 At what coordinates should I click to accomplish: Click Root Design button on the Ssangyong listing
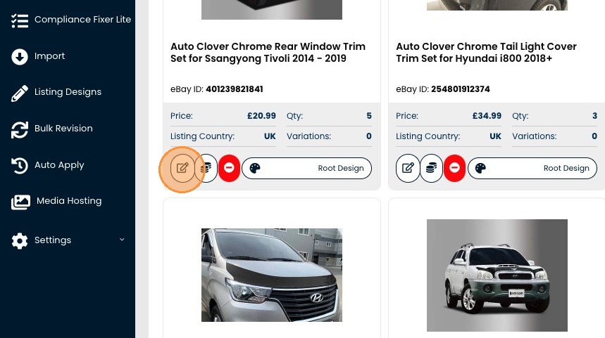click(x=306, y=169)
